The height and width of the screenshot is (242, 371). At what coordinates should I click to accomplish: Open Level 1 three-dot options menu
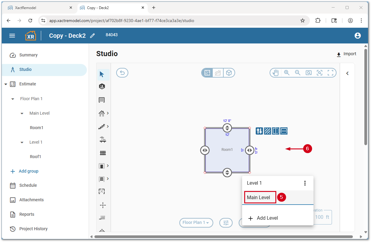tap(305, 183)
